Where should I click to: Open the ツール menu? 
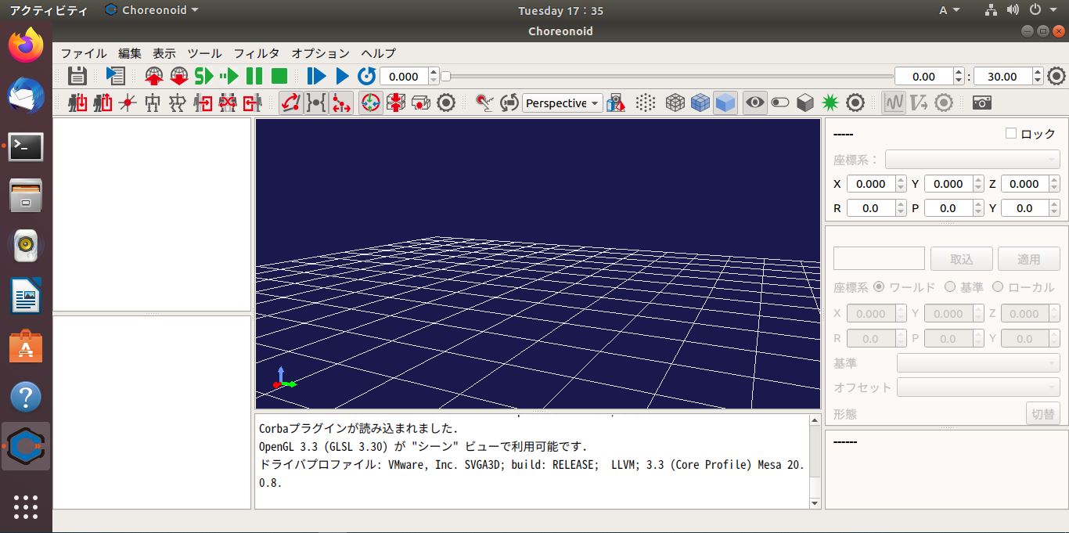coord(205,53)
